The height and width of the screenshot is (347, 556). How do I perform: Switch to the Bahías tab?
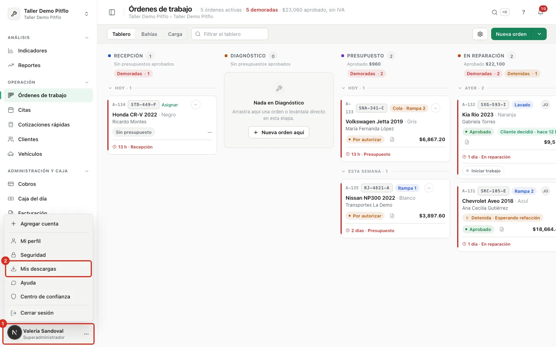(149, 34)
